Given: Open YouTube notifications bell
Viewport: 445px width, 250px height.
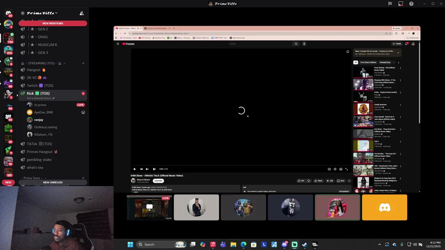Looking at the screenshot, I should 406,44.
